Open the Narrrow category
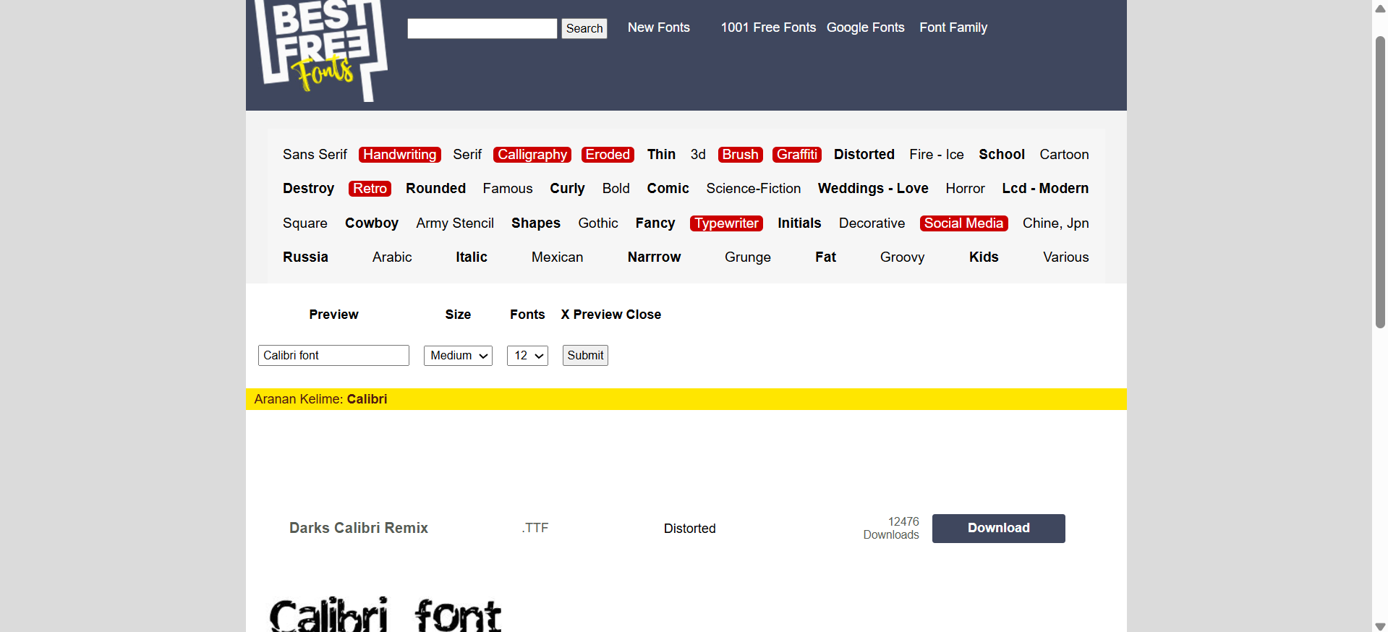 654,257
